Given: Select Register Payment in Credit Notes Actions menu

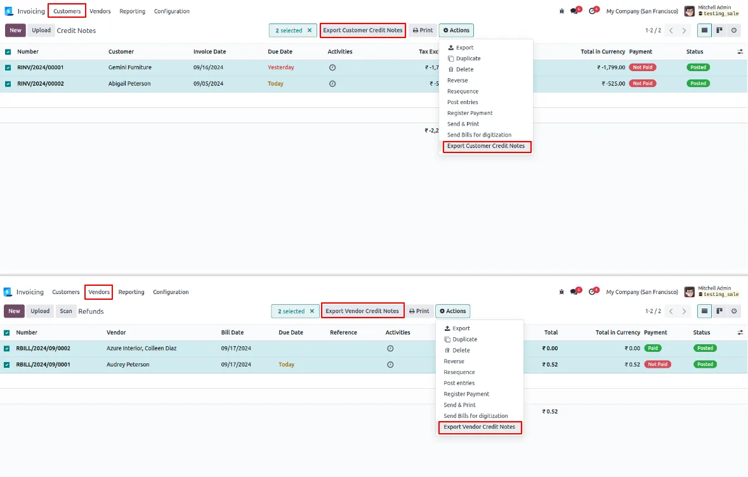Looking at the screenshot, I should pos(470,113).
